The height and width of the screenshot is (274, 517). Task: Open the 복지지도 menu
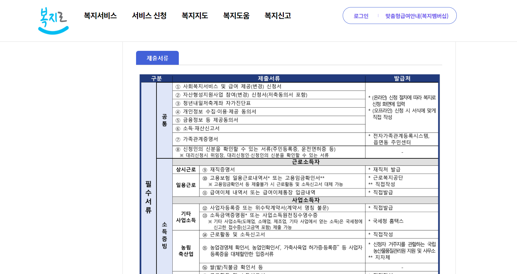pos(195,16)
